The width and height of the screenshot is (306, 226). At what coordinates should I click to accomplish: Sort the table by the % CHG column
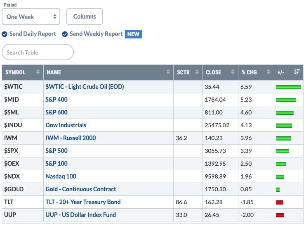pyautogui.click(x=256, y=72)
